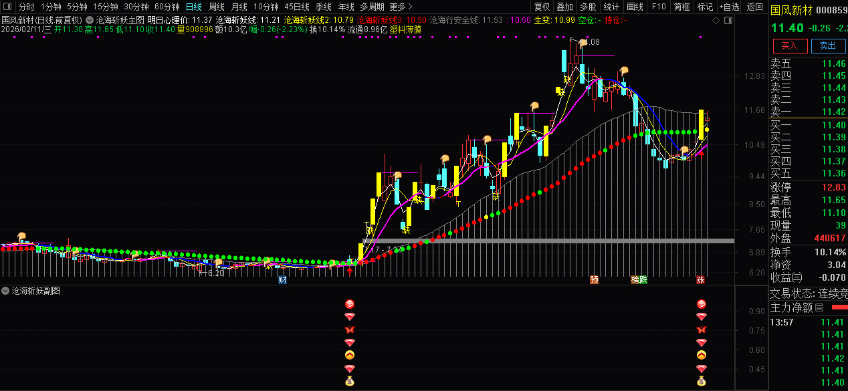Click the 外盘 value 440617
Viewport: 848px width, 391px height.
pyautogui.click(x=830, y=238)
